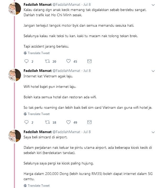The width and height of the screenshot is (160, 188).
Task: Translate the tweet about wifi hotel bajet
Action: point(37,114)
